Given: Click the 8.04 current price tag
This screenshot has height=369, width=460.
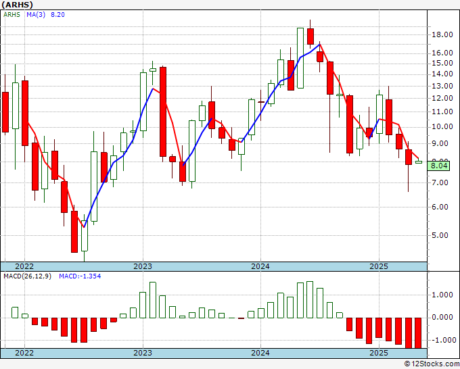Looking at the screenshot, I should (438, 166).
